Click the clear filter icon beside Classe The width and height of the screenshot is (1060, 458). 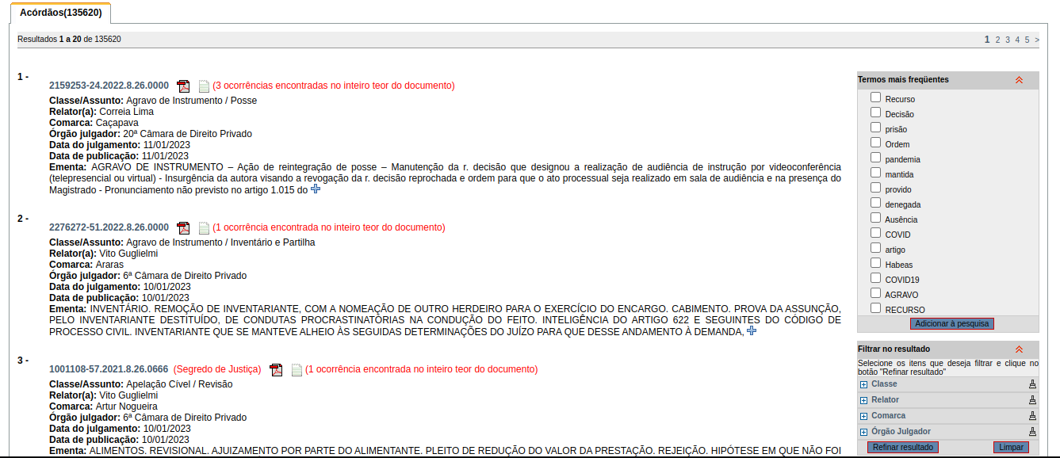pos(1032,384)
